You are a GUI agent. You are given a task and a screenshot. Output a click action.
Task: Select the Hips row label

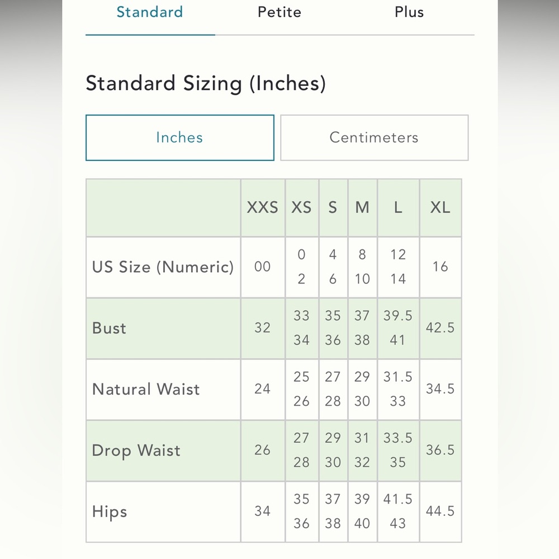click(x=110, y=511)
